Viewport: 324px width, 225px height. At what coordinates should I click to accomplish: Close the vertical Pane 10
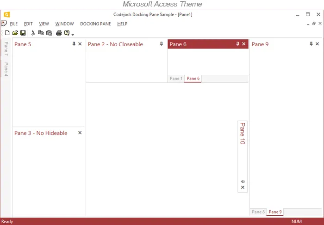tap(243, 187)
